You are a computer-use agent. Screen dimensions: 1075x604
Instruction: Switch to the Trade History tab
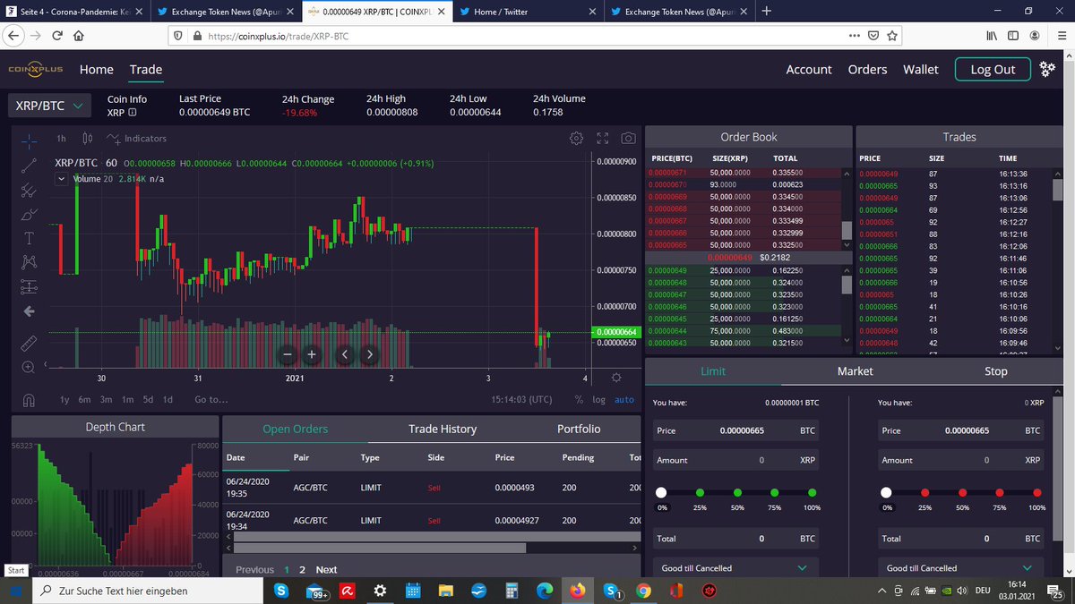tap(443, 429)
